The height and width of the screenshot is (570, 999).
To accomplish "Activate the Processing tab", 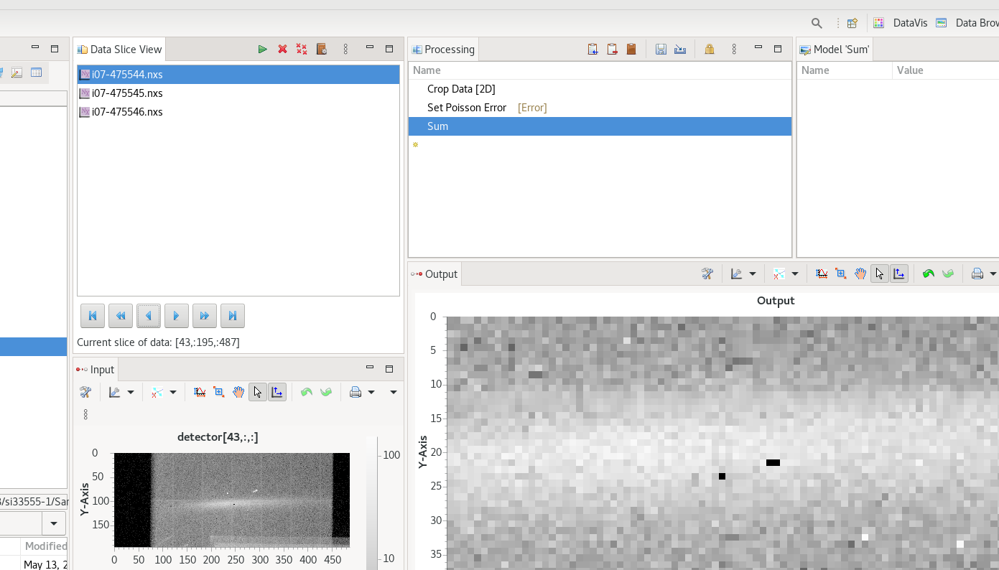I will click(443, 50).
